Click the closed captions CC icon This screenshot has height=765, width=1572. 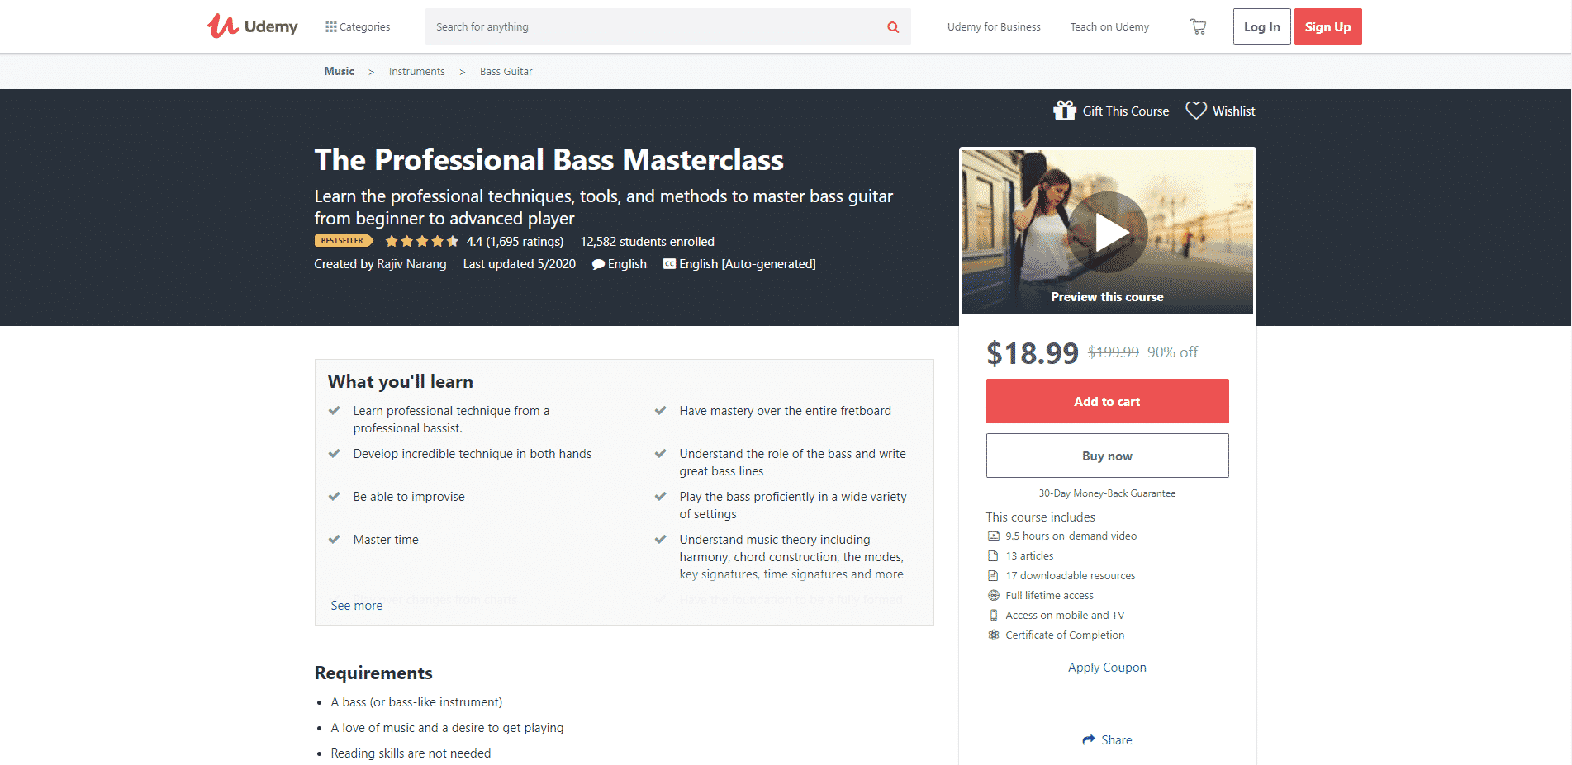(x=669, y=264)
